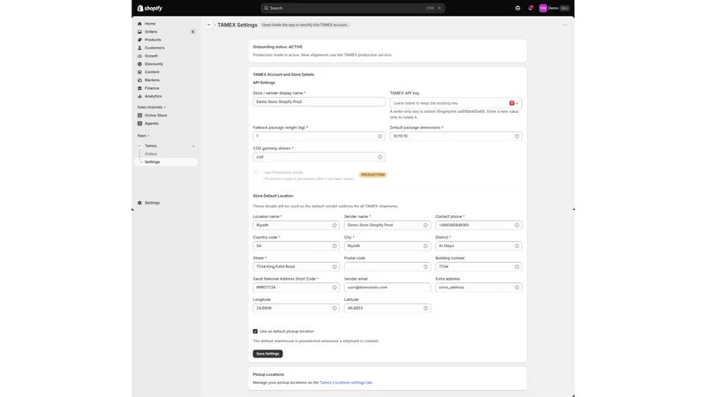Click the Finance bank icon in sidebar
Screen dimensions: 706x397
pos(139,88)
